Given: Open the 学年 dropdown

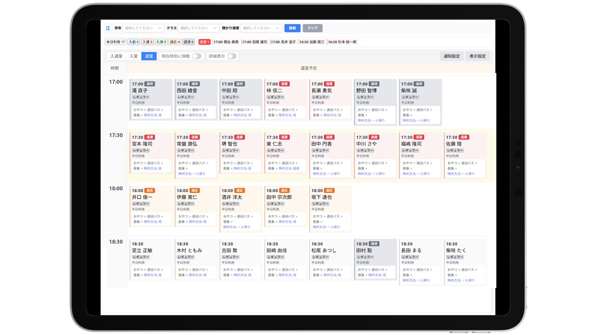Looking at the screenshot, I should (x=143, y=28).
